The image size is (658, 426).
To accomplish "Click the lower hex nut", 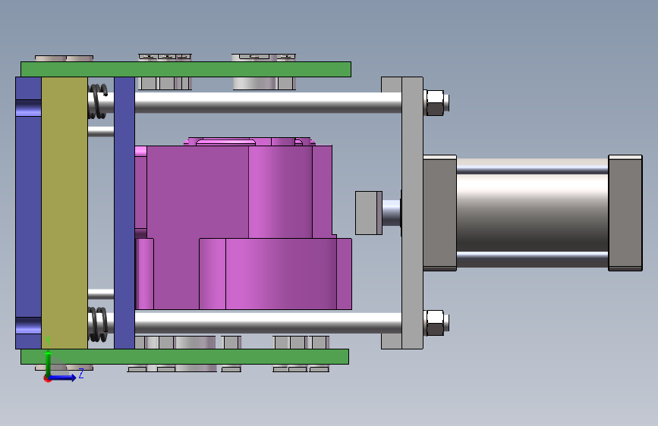I will [x=435, y=323].
